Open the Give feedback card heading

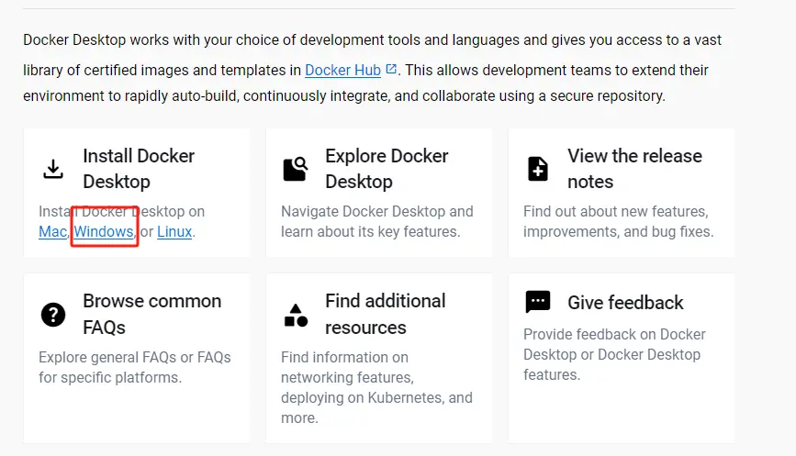[x=625, y=303]
